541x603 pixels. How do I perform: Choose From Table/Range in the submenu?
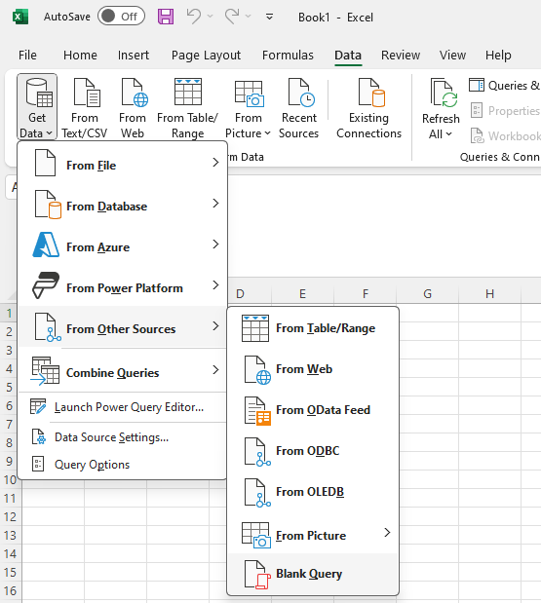pos(313,328)
